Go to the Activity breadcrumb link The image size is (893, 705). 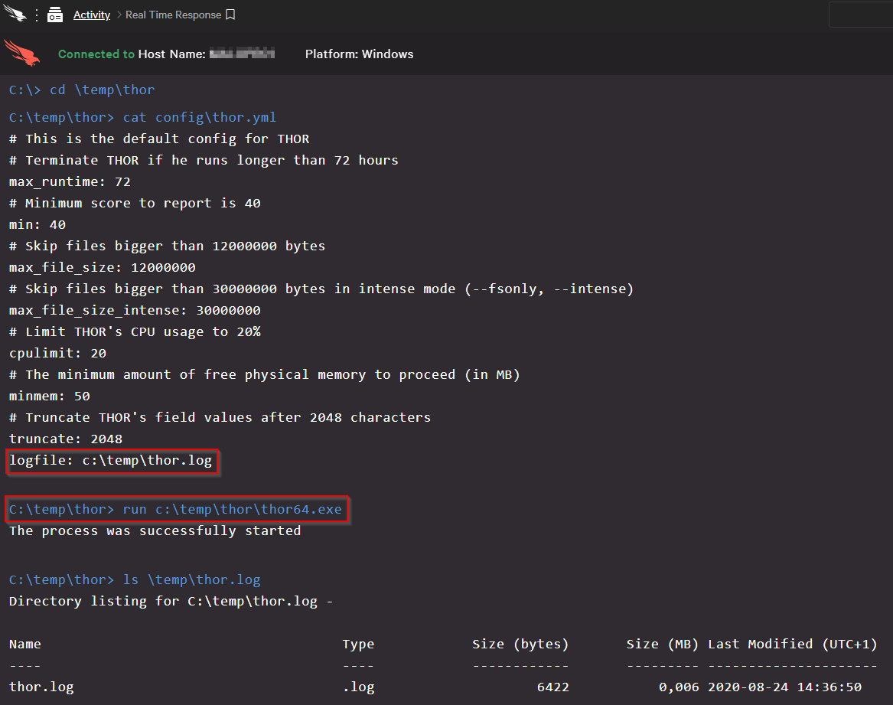pyautogui.click(x=91, y=15)
